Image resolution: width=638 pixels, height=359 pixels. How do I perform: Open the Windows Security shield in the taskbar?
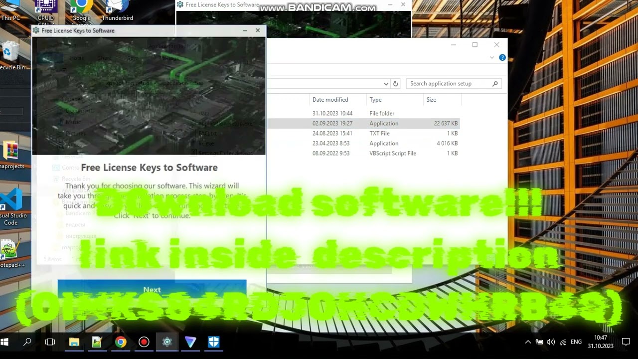pyautogui.click(x=214, y=342)
